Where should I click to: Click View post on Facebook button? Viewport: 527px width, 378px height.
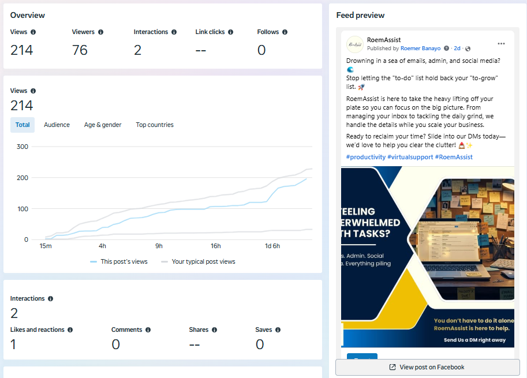(428, 367)
